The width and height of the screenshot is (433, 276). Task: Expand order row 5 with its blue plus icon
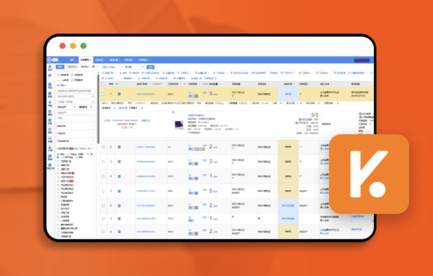click(x=119, y=191)
